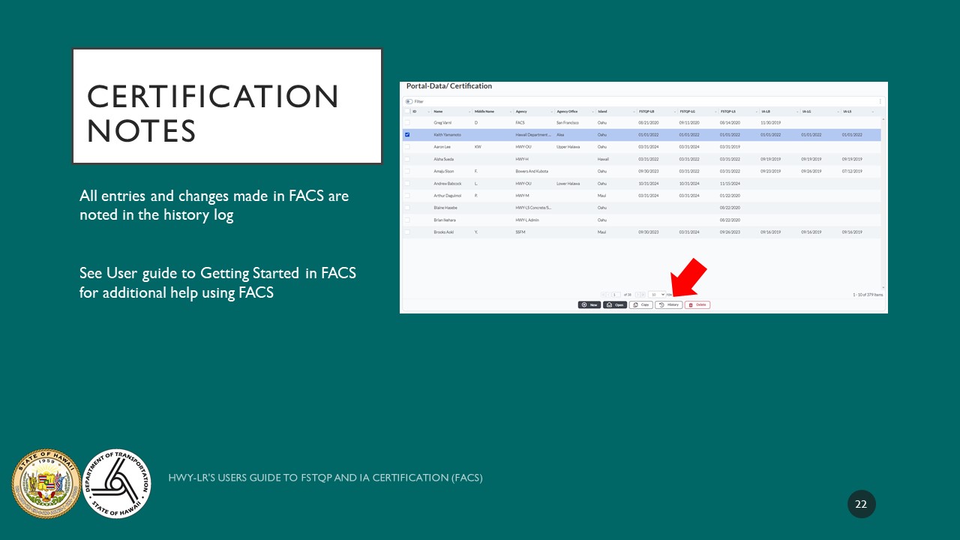Click the Portal-Data/ Certification heading
This screenshot has height=540, width=960.
[x=449, y=86]
